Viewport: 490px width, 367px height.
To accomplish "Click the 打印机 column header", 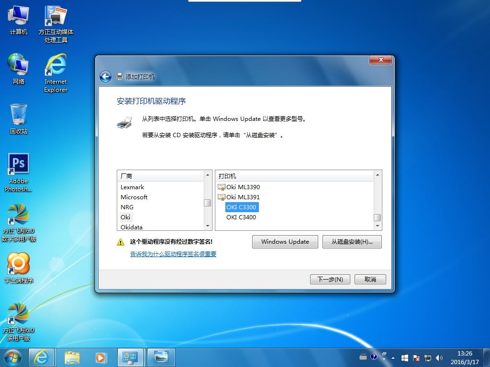I will click(295, 176).
